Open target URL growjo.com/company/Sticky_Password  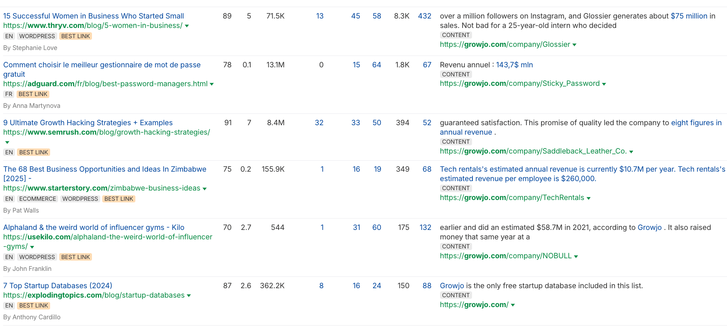click(x=520, y=83)
